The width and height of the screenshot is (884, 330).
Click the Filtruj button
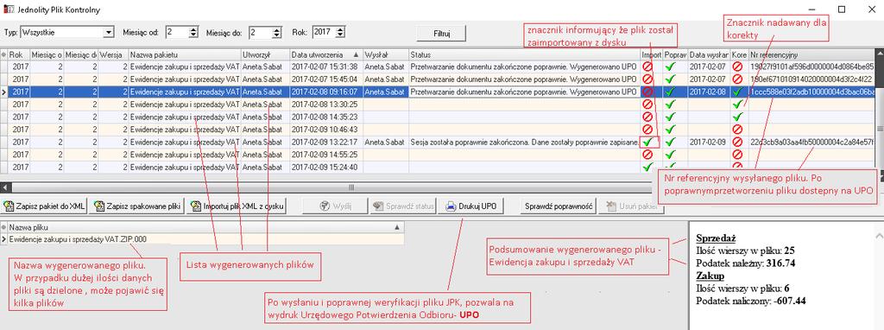pos(441,34)
